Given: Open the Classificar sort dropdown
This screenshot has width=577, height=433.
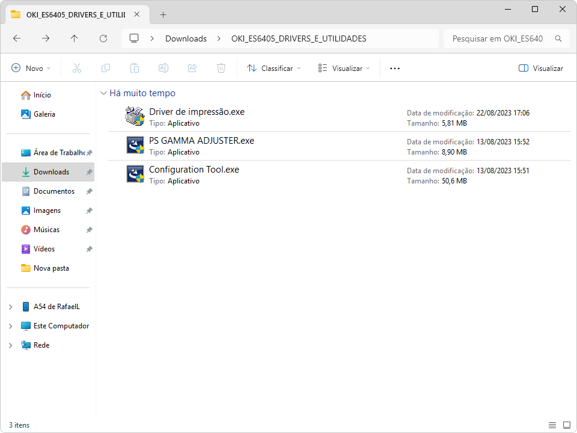Looking at the screenshot, I should pos(274,68).
